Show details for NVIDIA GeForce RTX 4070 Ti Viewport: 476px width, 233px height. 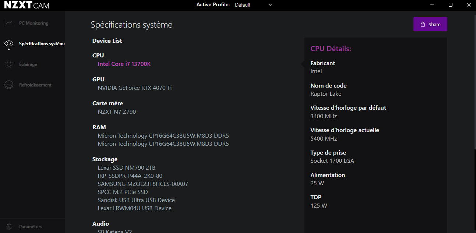click(x=134, y=88)
